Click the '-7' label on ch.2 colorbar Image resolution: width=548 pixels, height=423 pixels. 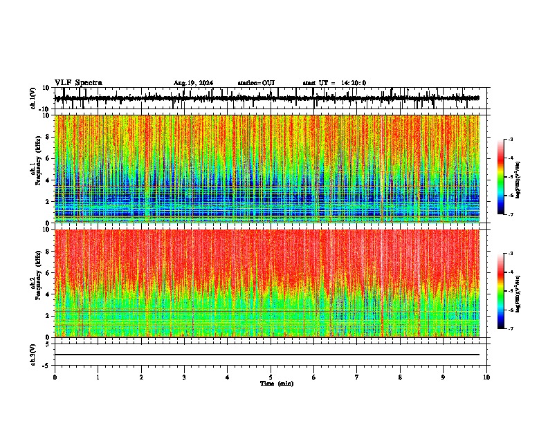click(x=511, y=328)
